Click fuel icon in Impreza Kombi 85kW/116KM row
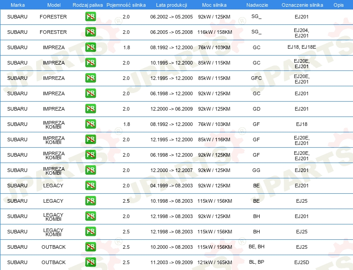The image size is (353, 270). coord(90,139)
